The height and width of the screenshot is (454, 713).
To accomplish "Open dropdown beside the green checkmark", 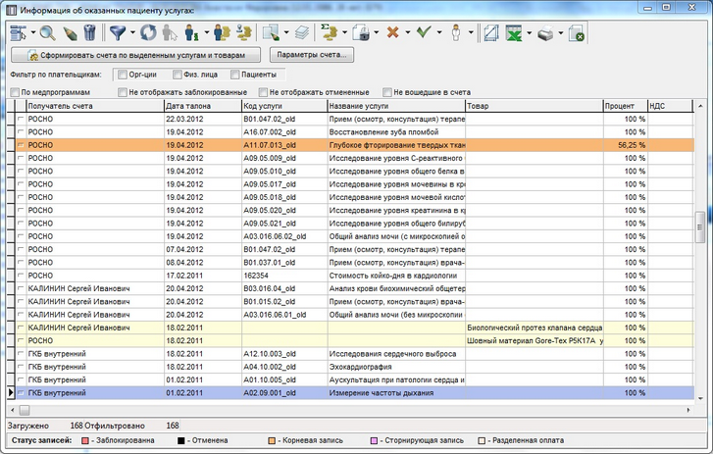I will (439, 32).
